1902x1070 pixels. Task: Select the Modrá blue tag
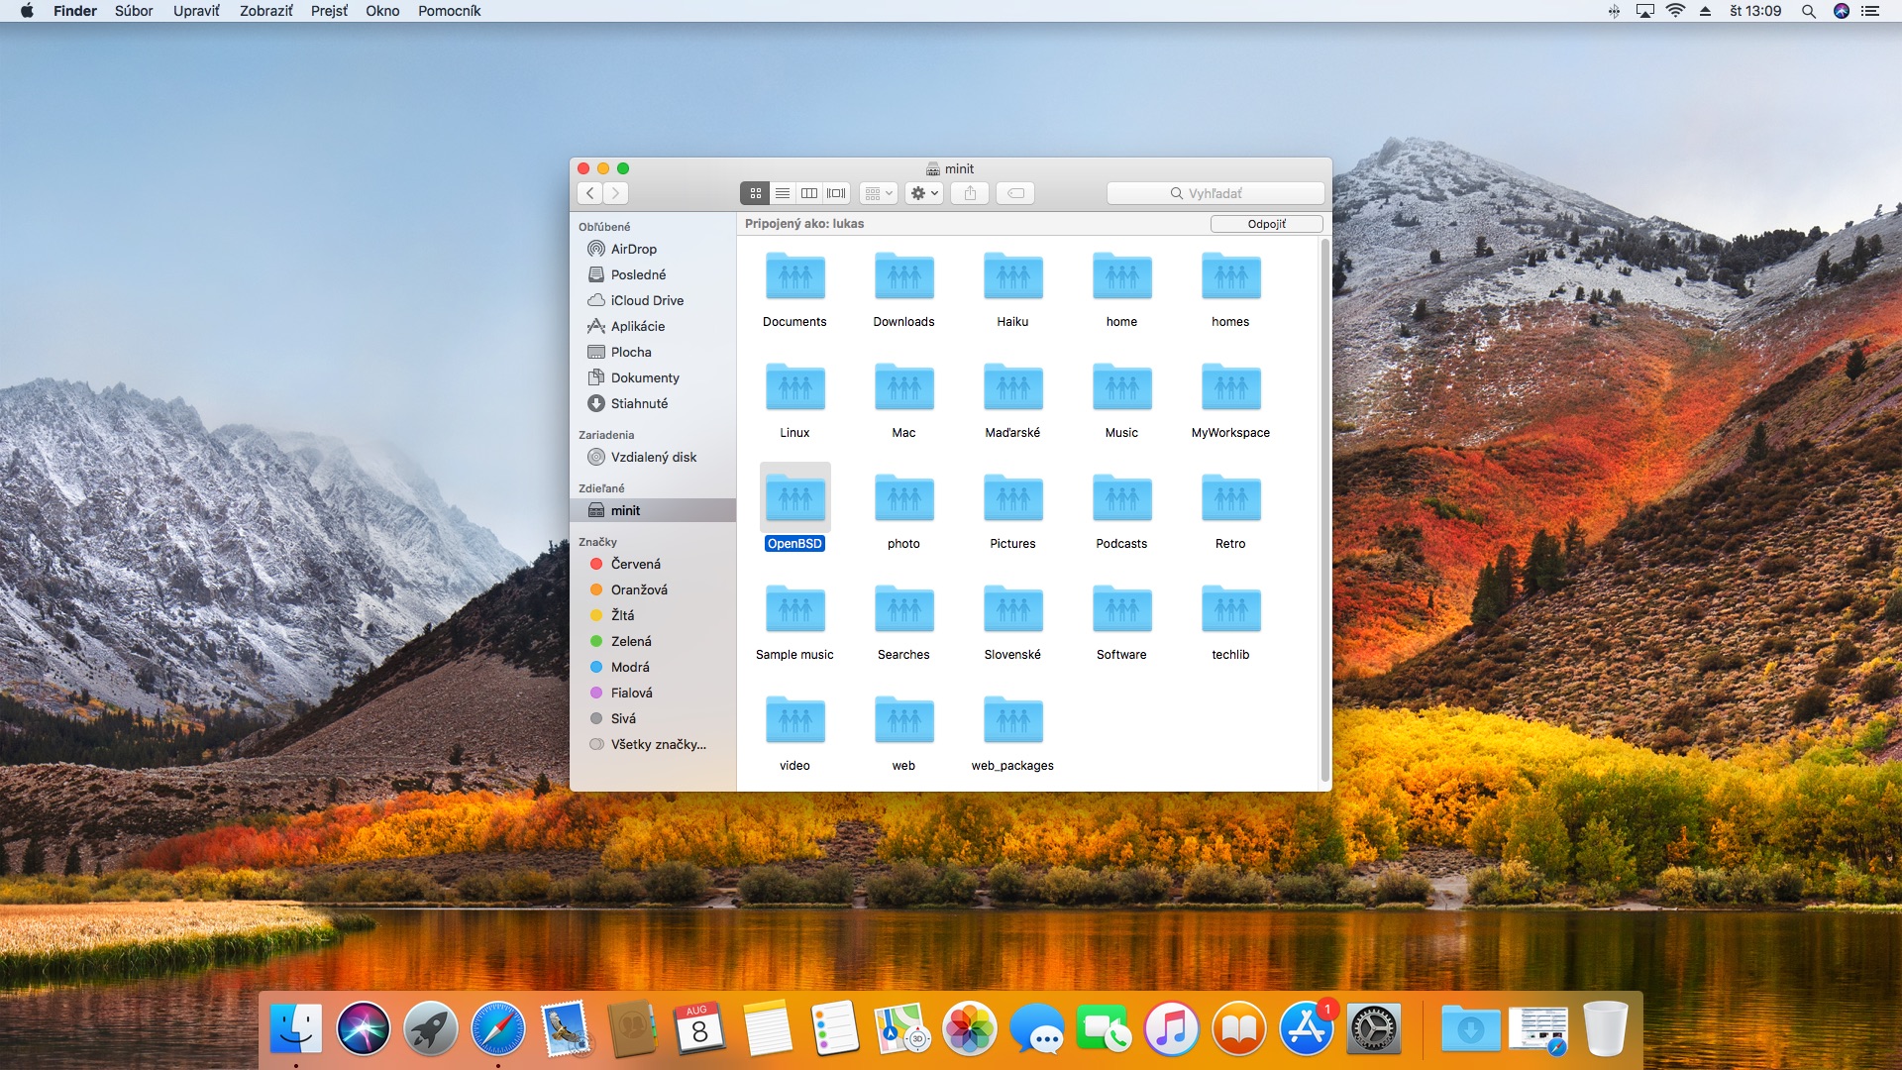pyautogui.click(x=653, y=667)
